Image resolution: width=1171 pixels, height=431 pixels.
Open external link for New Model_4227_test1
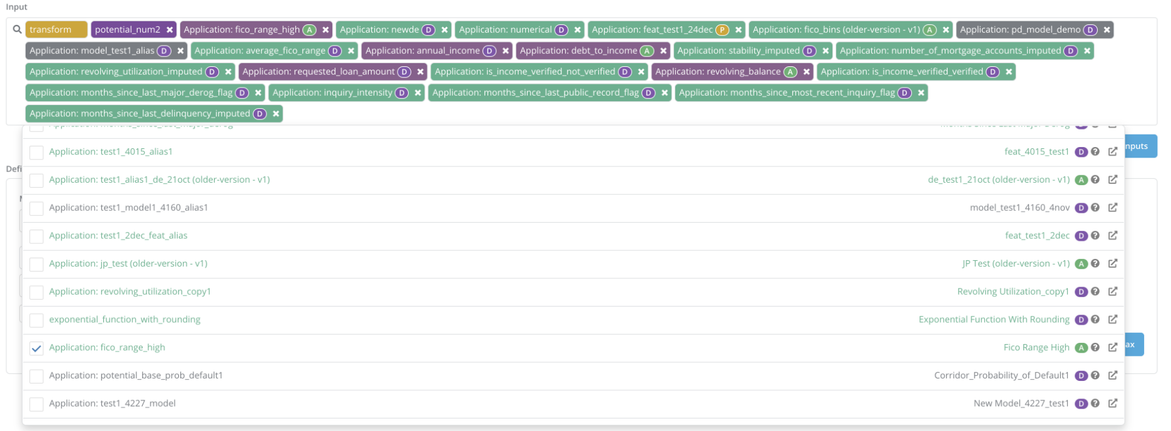point(1112,403)
